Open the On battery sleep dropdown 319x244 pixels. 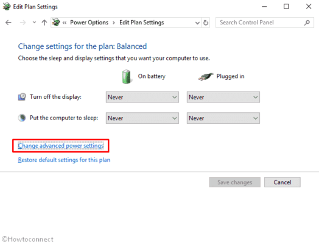[142, 118]
